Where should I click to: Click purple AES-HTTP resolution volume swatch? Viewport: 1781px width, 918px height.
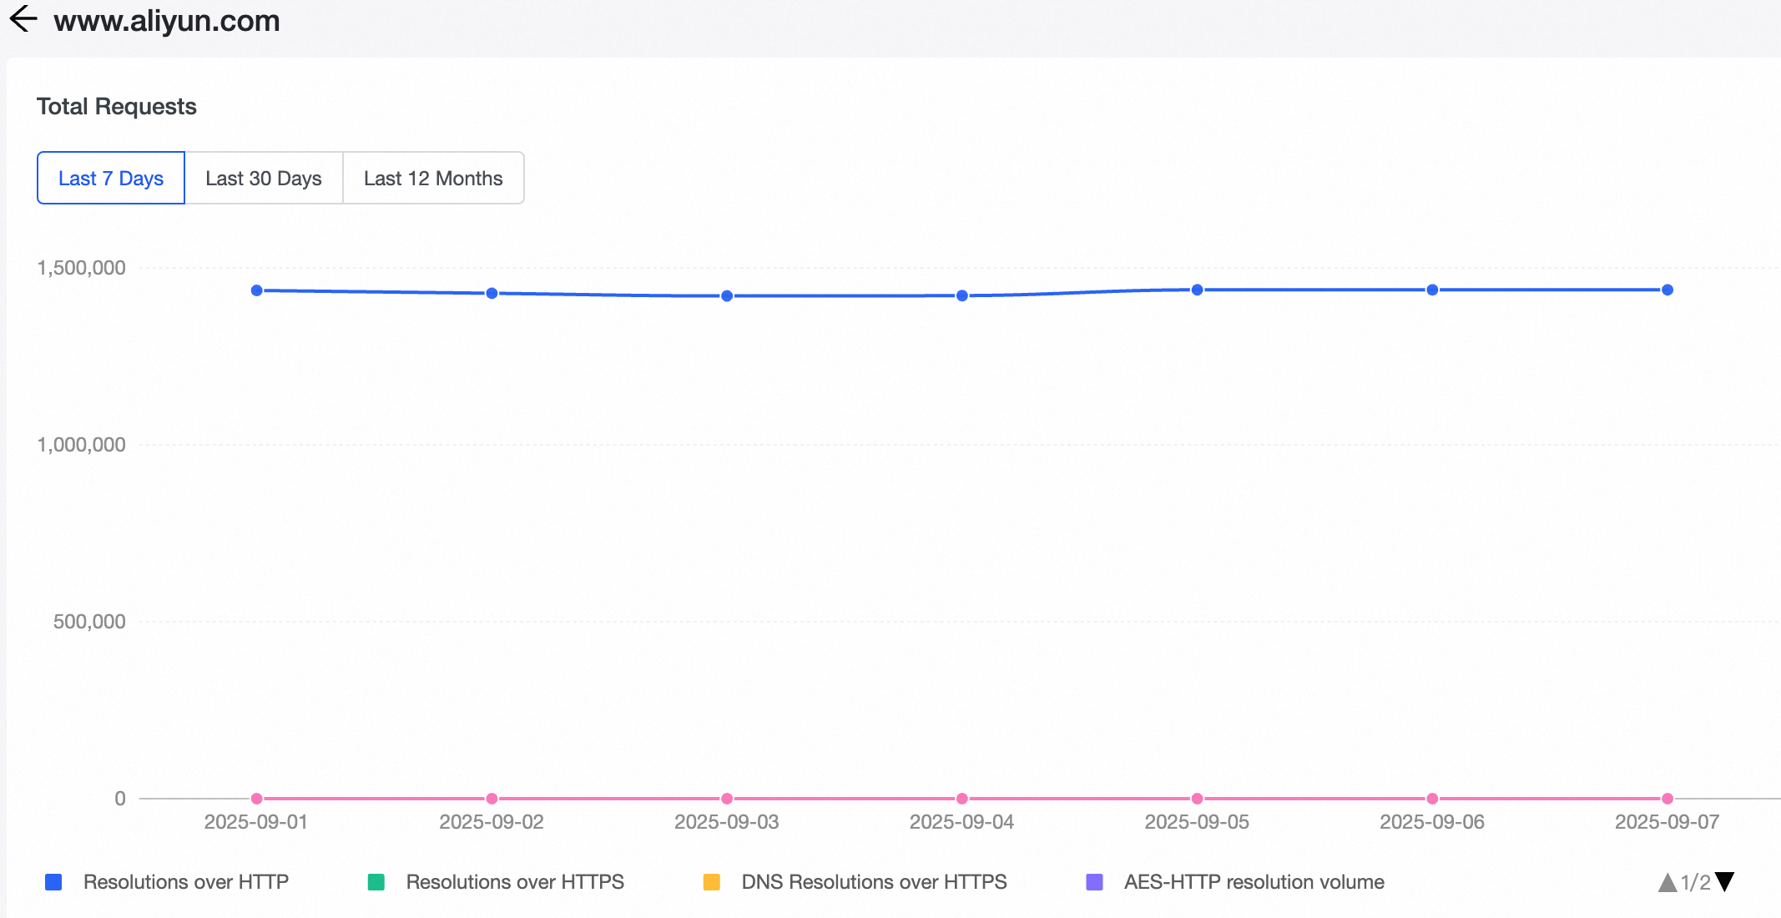[1094, 882]
